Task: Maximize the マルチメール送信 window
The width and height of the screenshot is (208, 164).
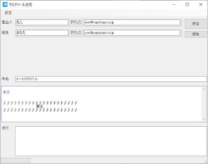Action: tap(187, 5)
